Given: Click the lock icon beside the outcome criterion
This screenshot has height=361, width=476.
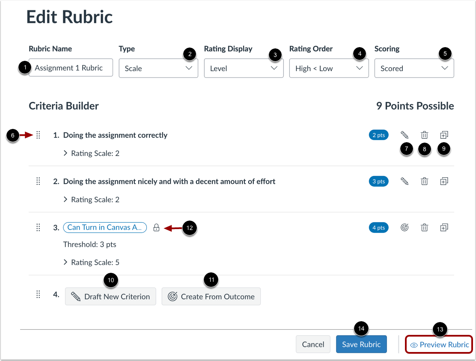Looking at the screenshot, I should [x=156, y=227].
